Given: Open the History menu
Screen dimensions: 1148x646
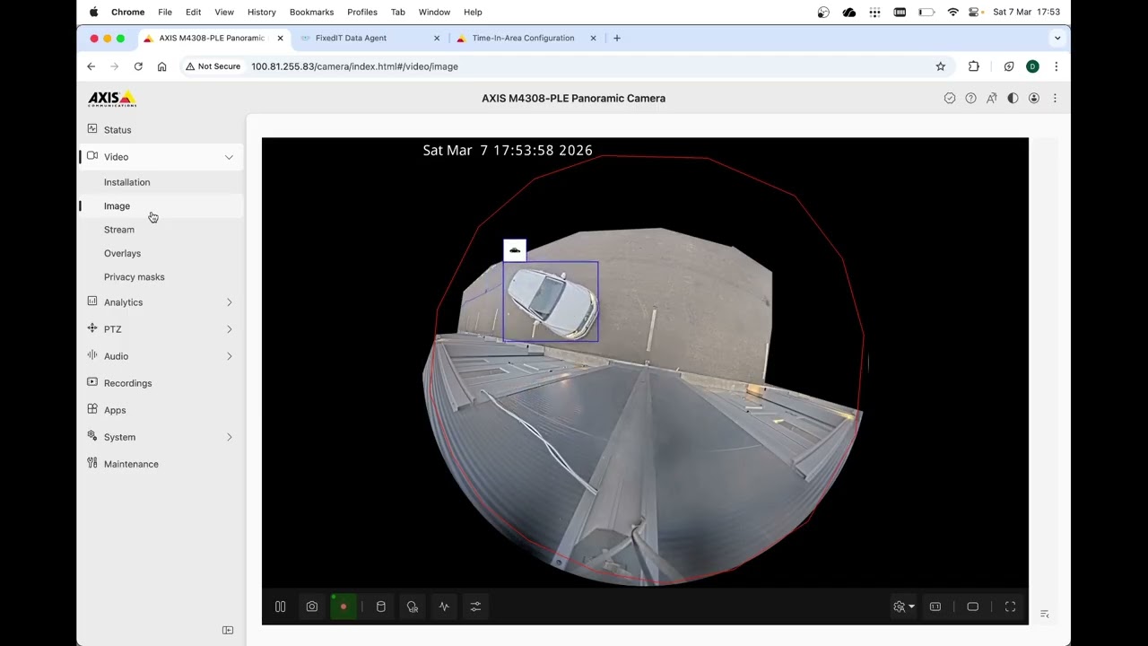Looking at the screenshot, I should click(x=262, y=13).
